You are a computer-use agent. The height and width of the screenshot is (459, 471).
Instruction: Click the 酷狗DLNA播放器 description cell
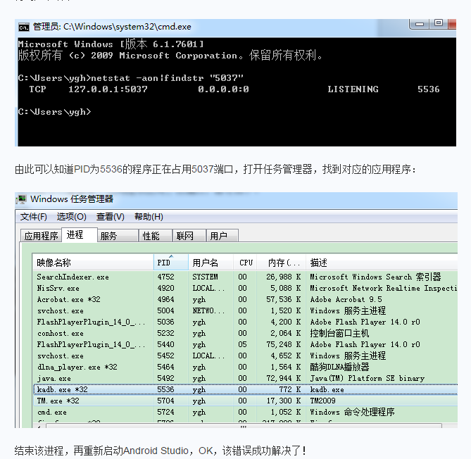point(339,367)
